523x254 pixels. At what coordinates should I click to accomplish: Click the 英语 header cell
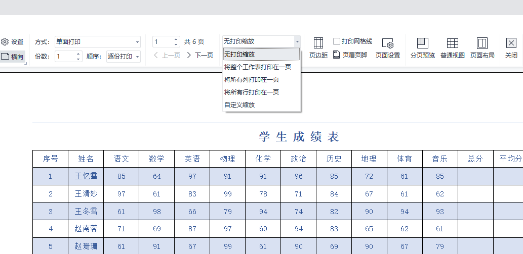[x=192, y=159]
